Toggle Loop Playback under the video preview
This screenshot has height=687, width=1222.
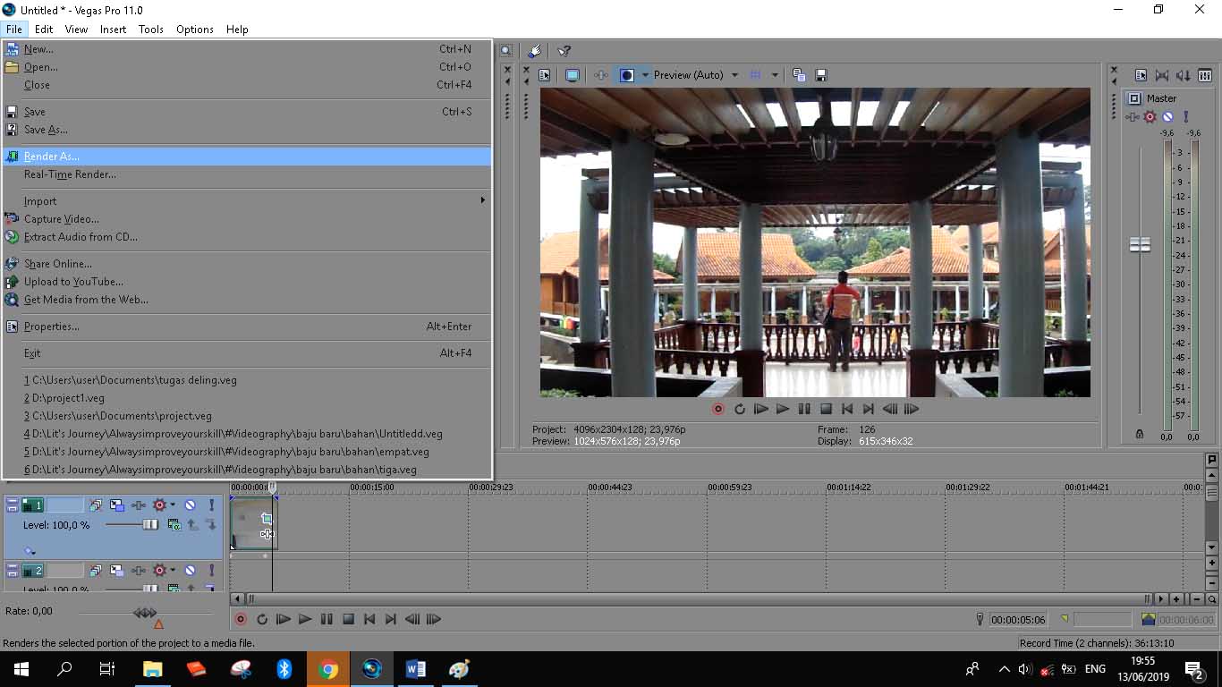[740, 409]
